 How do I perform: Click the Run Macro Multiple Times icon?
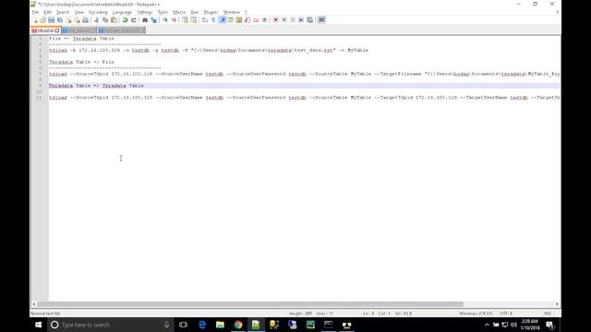(x=301, y=20)
